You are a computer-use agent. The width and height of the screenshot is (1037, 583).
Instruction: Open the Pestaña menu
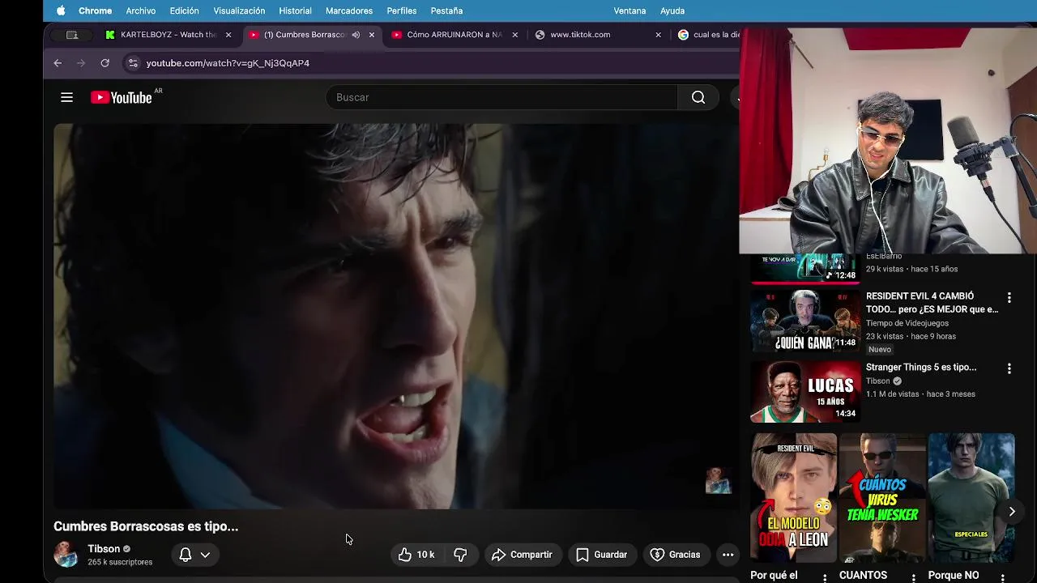(446, 11)
